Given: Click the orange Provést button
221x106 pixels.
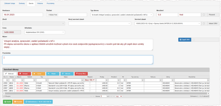Looking at the screenshot, I should pyautogui.click(x=18, y=102).
